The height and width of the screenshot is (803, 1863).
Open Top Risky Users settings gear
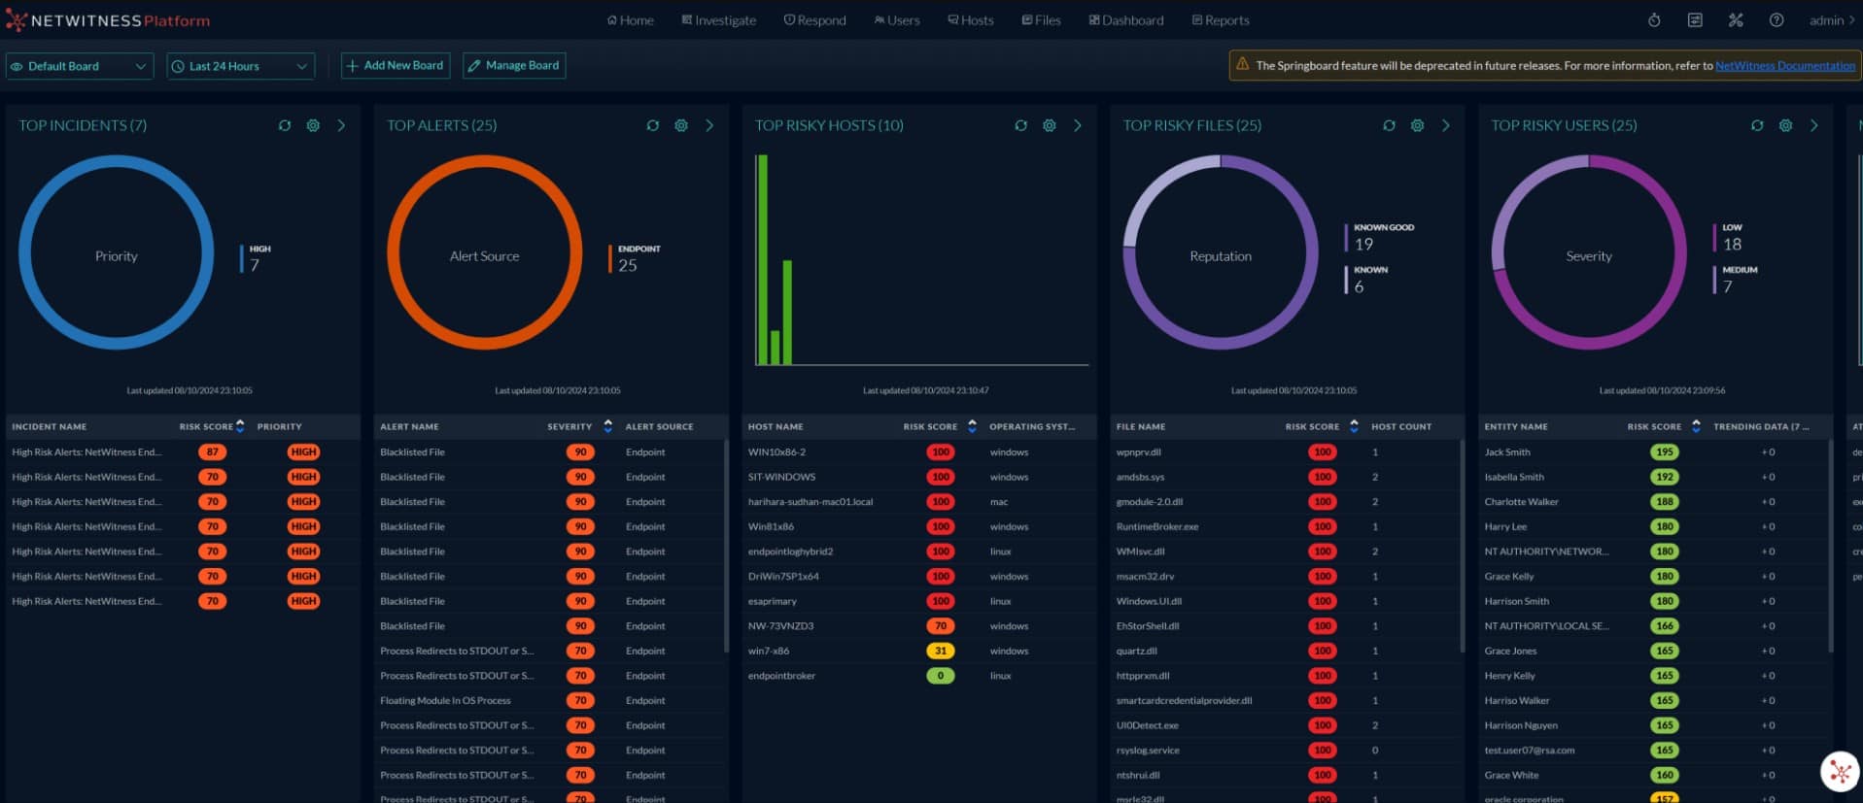tap(1786, 125)
